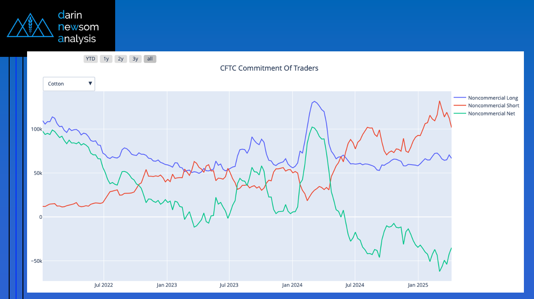The height and width of the screenshot is (299, 534).
Task: Toggle Noncommercial Net legend entry
Action: (491, 113)
